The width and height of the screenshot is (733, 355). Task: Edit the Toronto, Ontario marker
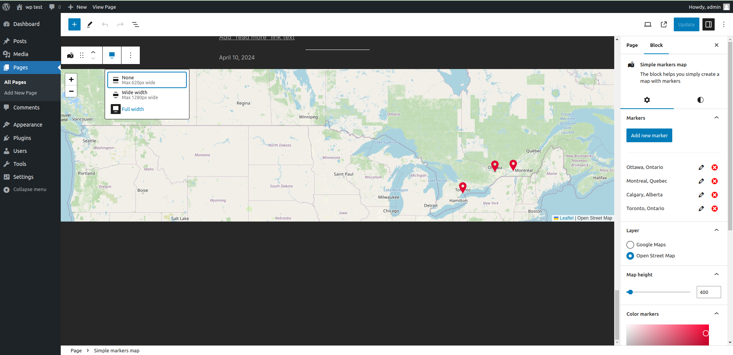click(x=701, y=209)
